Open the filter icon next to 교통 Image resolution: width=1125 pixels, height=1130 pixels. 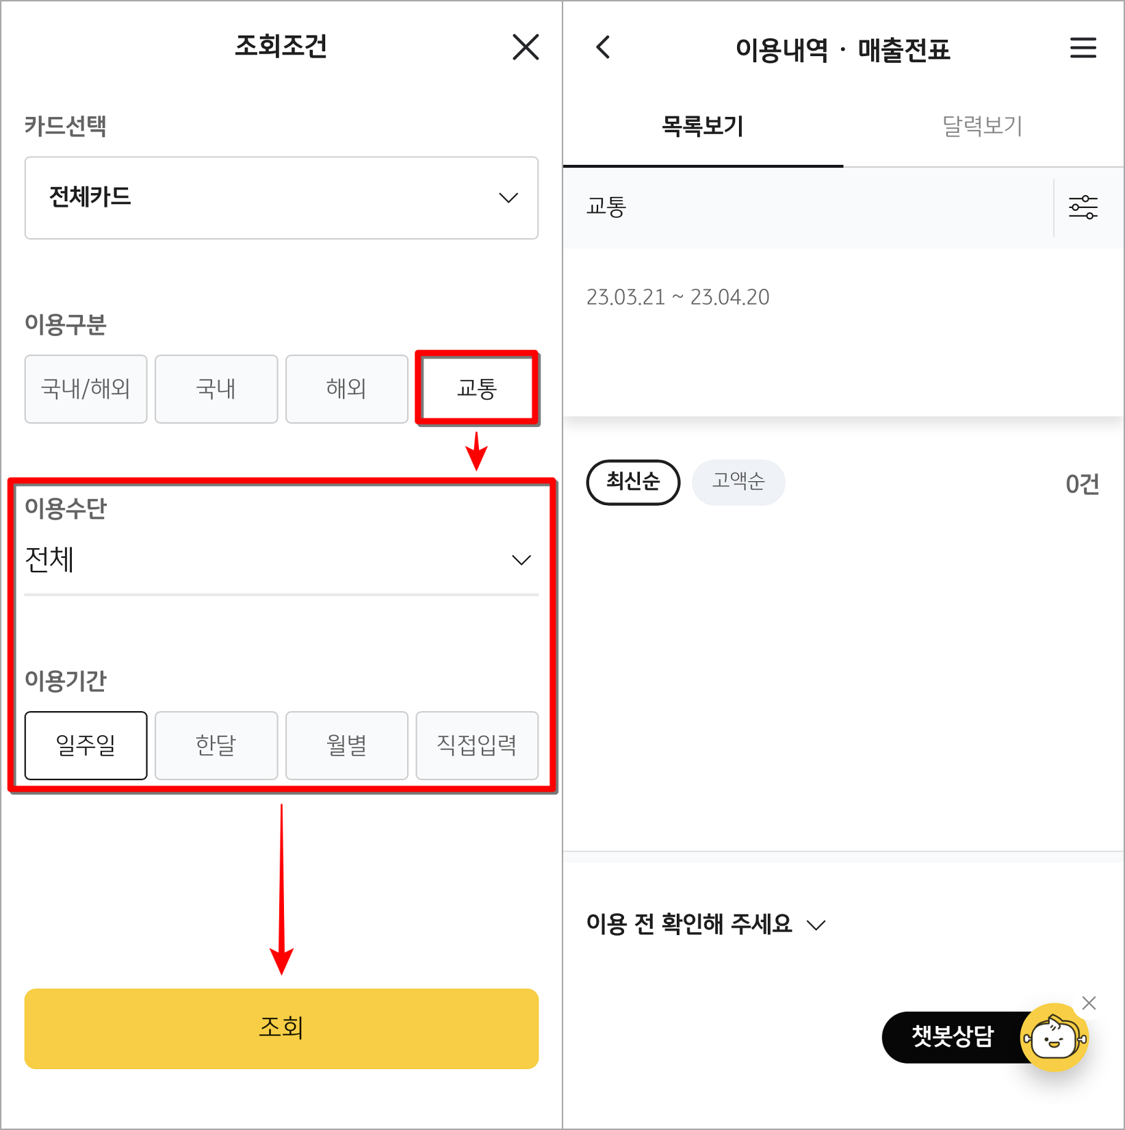pyautogui.click(x=1083, y=207)
